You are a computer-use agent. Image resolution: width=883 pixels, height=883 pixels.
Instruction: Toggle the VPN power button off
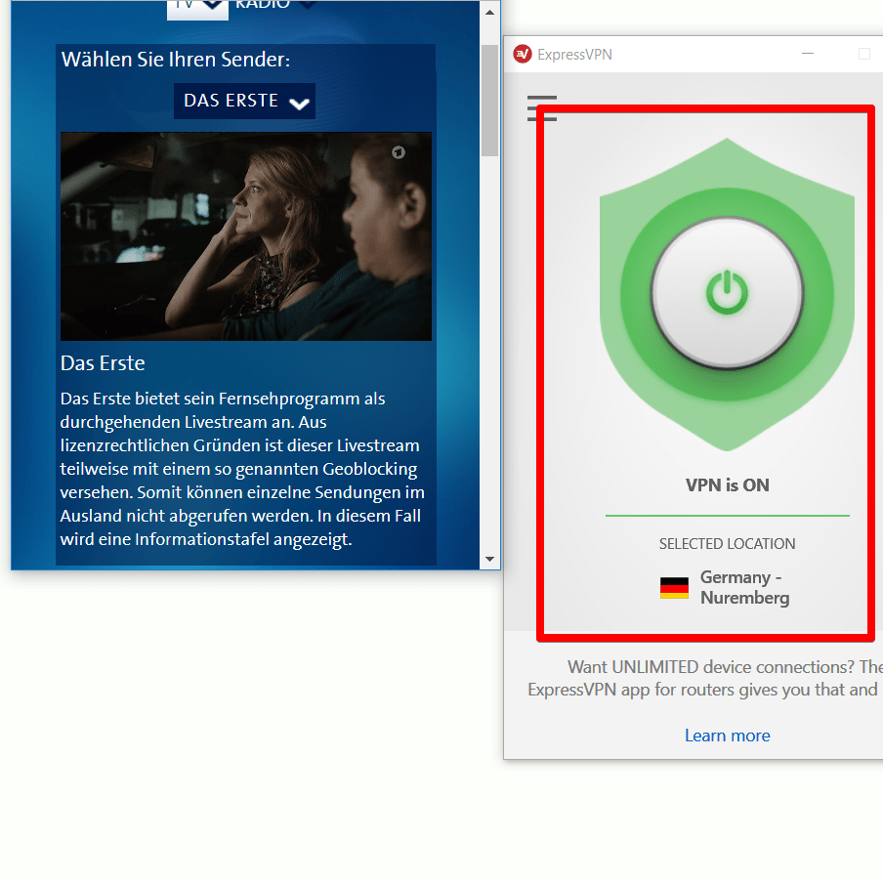coord(727,293)
